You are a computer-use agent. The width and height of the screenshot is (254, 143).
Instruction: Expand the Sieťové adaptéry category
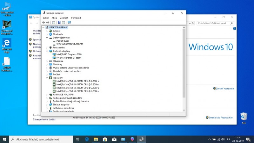pyautogui.click(x=47, y=104)
